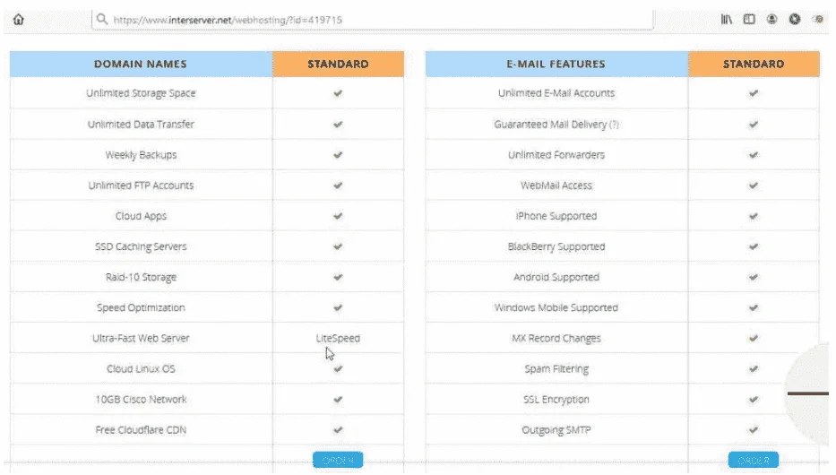Click the browser home icon
836x475 pixels.
(x=19, y=20)
